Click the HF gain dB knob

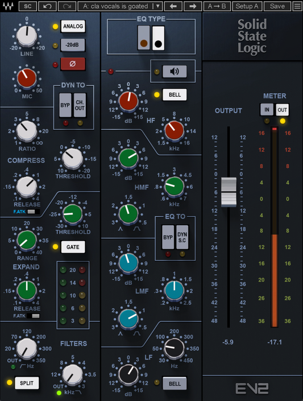point(128,101)
